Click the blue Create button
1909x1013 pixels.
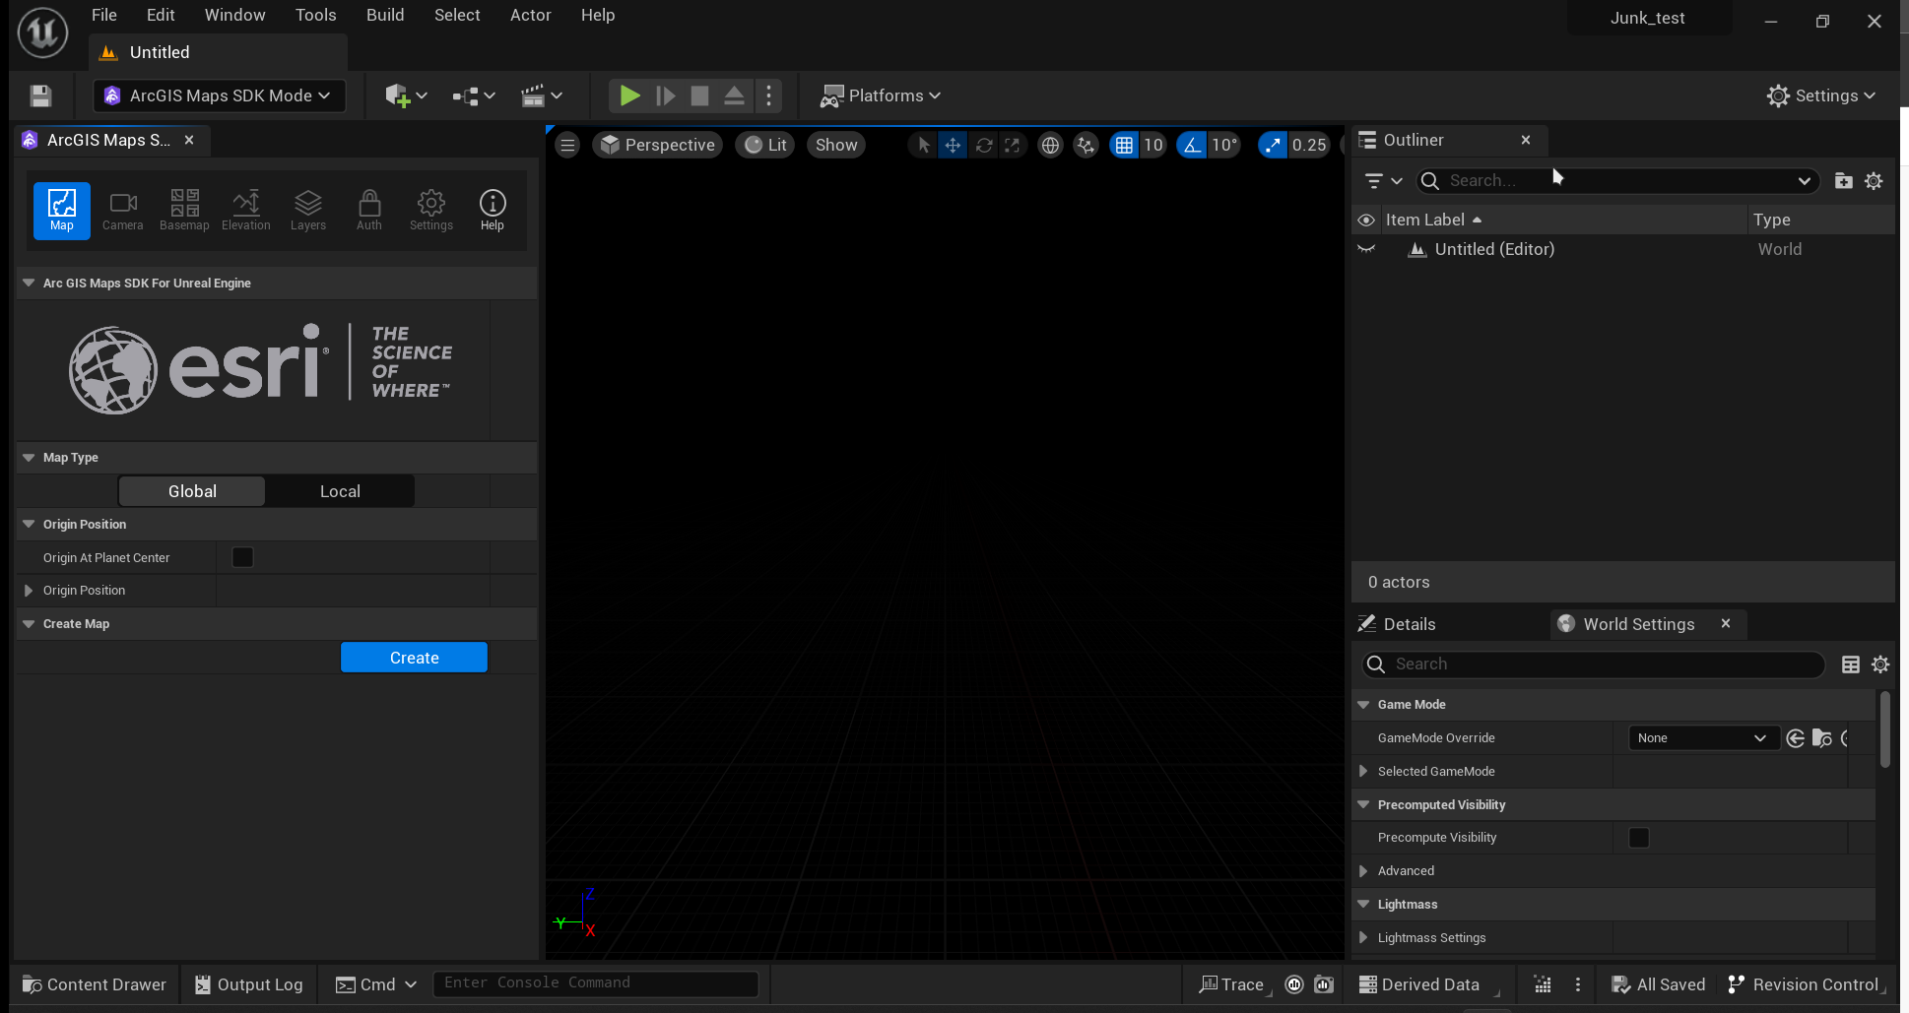pos(414,658)
